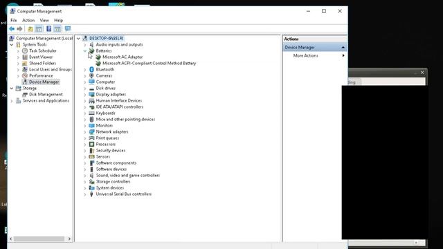Image resolution: width=443 pixels, height=249 pixels.
Task: Open the View menu
Action: [44, 20]
